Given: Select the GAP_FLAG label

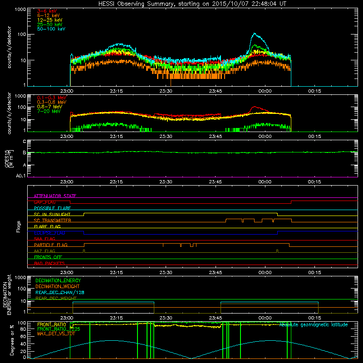Looking at the screenshot, I should pyautogui.click(x=44, y=202).
